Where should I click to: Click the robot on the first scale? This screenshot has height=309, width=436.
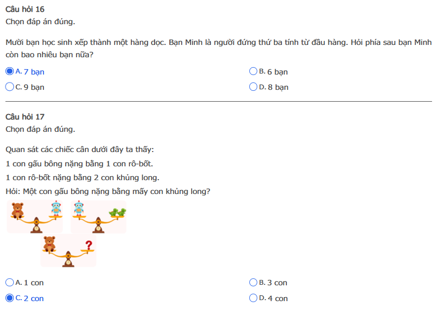click(55, 208)
